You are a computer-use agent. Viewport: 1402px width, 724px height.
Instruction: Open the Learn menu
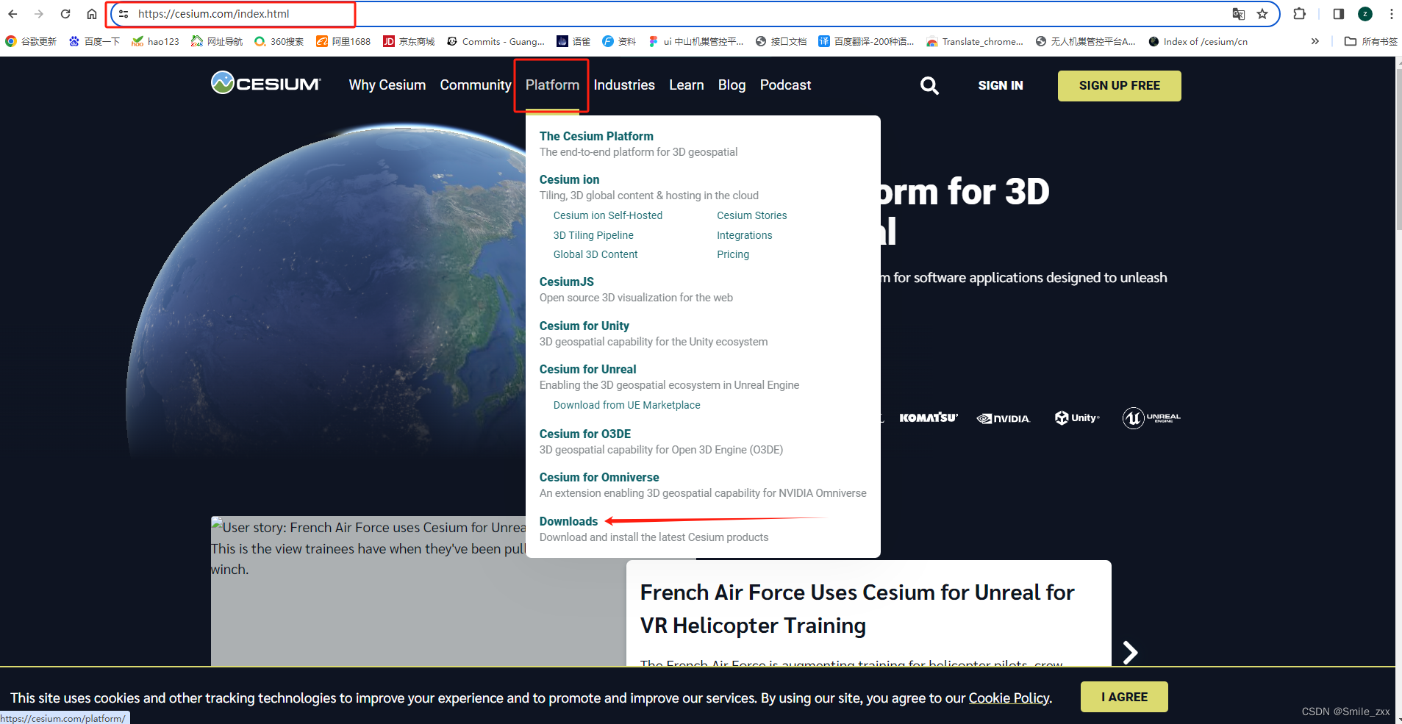click(x=687, y=85)
